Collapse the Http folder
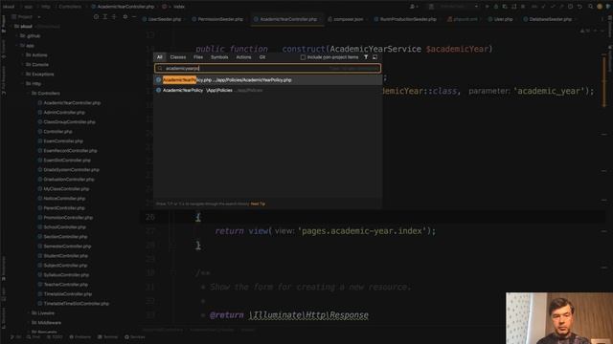Screen dimensions: 613x344 click(x=23, y=84)
